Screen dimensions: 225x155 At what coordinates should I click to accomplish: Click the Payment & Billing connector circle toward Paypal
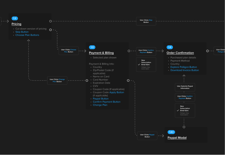tap(128, 81)
